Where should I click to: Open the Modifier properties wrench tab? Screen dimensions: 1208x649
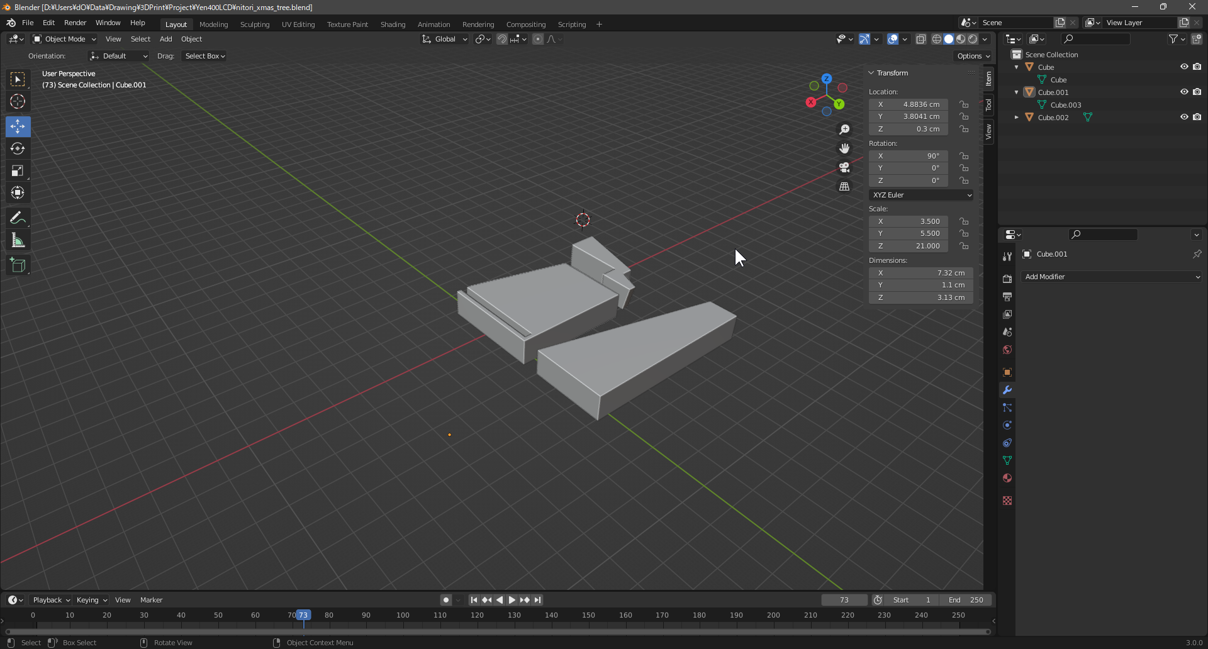click(1007, 390)
